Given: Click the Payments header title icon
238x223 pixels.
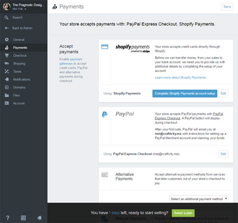Looking at the screenshot, I should coord(55,7).
